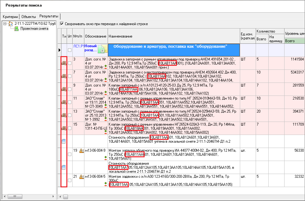This screenshot has width=305, height=201.
Task: Check the Ут checkbox for row 3
Action: tap(70, 63)
